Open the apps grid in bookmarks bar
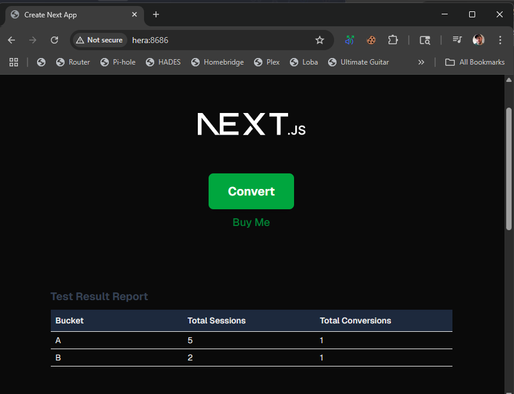This screenshot has height=394, width=514. [x=14, y=62]
